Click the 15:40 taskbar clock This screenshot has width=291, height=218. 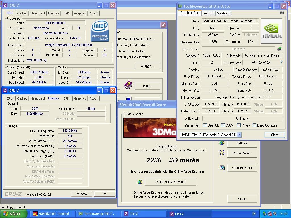[283, 214]
